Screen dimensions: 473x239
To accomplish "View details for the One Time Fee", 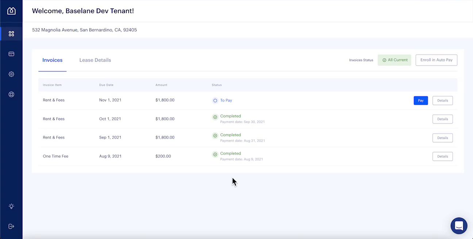I will tap(442, 156).
